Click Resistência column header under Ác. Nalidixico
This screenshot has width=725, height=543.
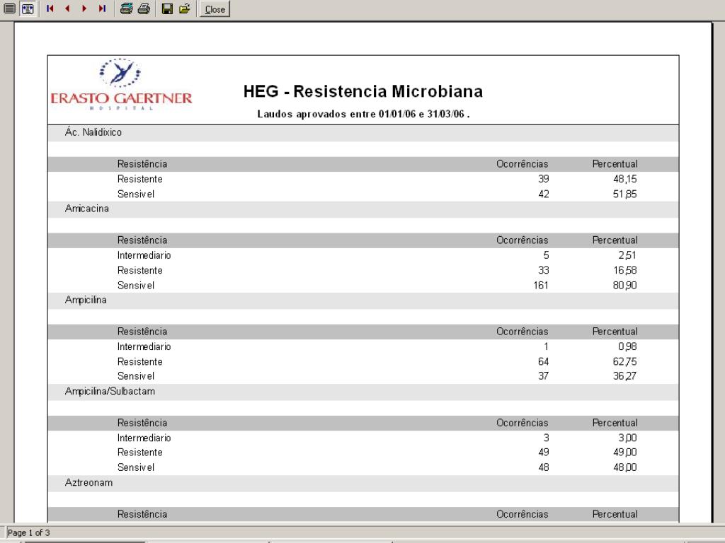(x=142, y=164)
